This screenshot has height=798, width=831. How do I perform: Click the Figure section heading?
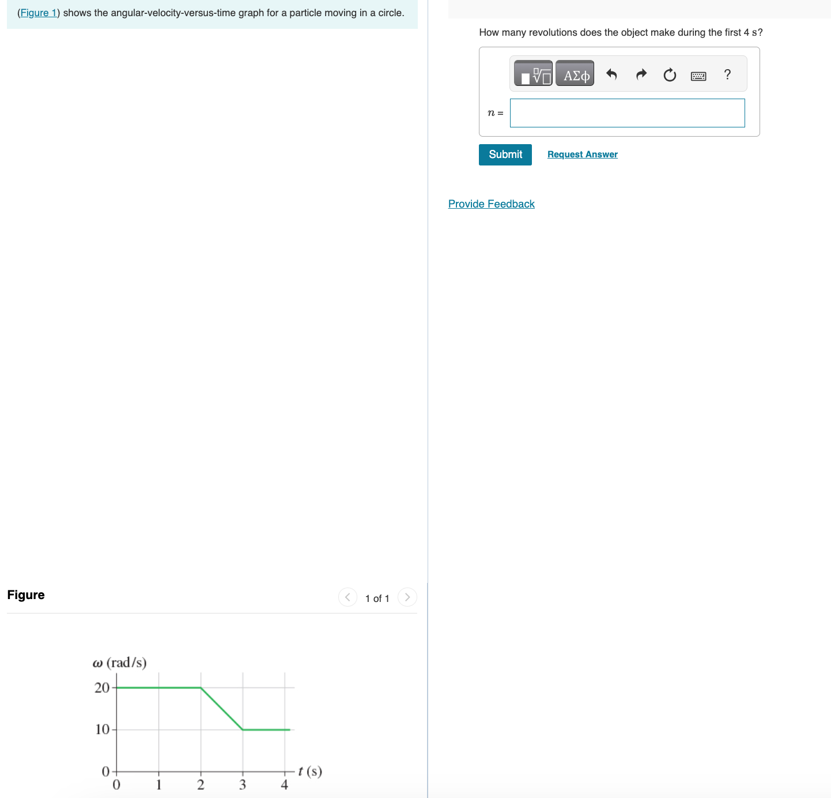(25, 594)
